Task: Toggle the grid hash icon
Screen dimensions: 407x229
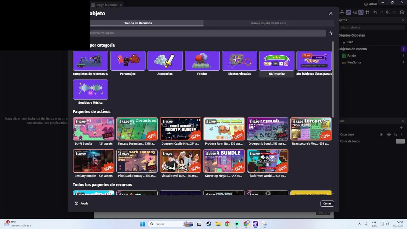Action: point(367,12)
